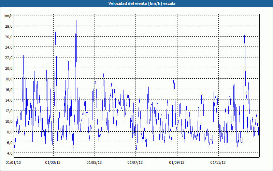The height and width of the screenshot is (171, 273).
Task: Click the 6,0 y-axis label
Action: pos(10,143)
